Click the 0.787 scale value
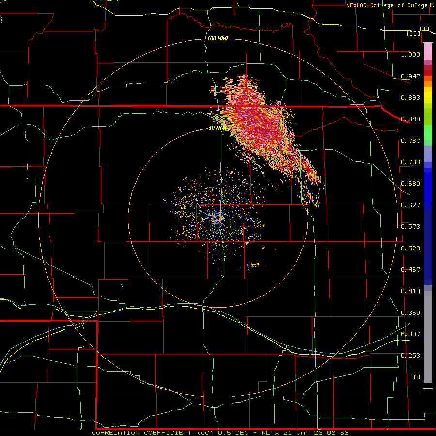Viewport: 436px width, 436px height. click(x=410, y=140)
